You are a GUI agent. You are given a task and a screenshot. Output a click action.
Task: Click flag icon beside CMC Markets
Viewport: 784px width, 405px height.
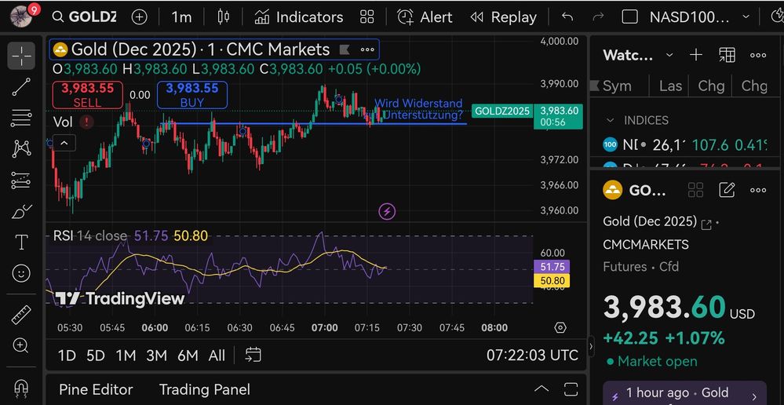tap(344, 49)
